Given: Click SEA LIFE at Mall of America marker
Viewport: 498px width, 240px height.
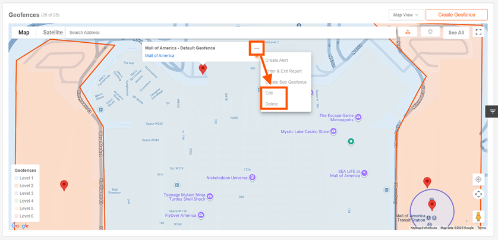Looking at the screenshot, I should coord(364,173).
